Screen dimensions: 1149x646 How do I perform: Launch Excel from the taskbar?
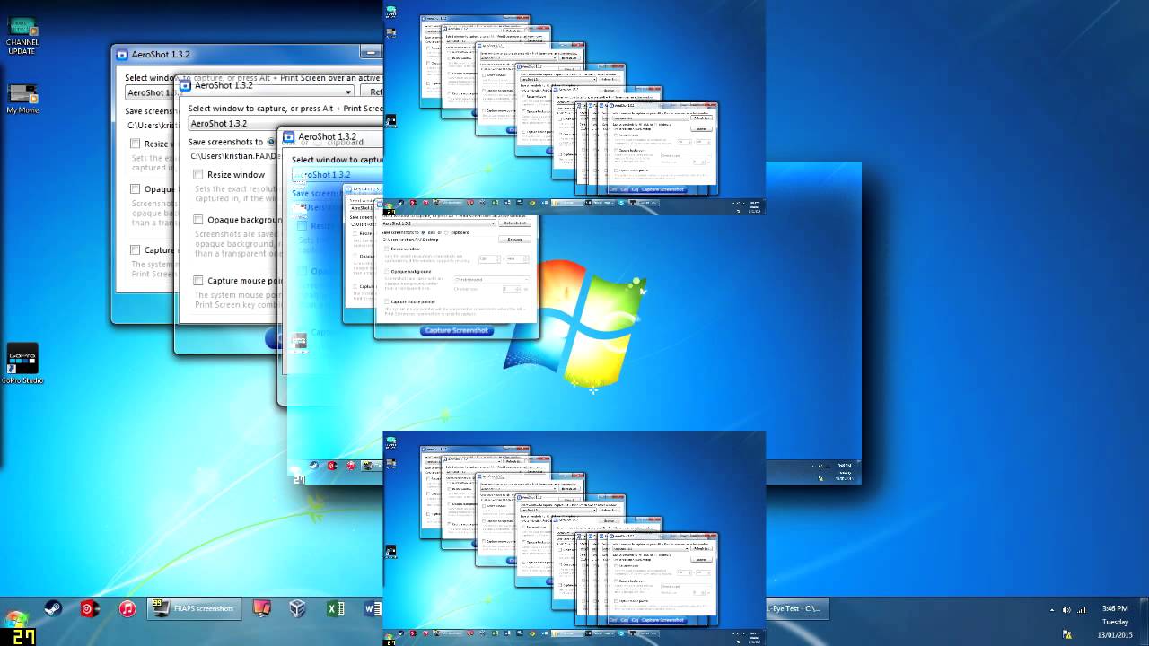(x=336, y=609)
